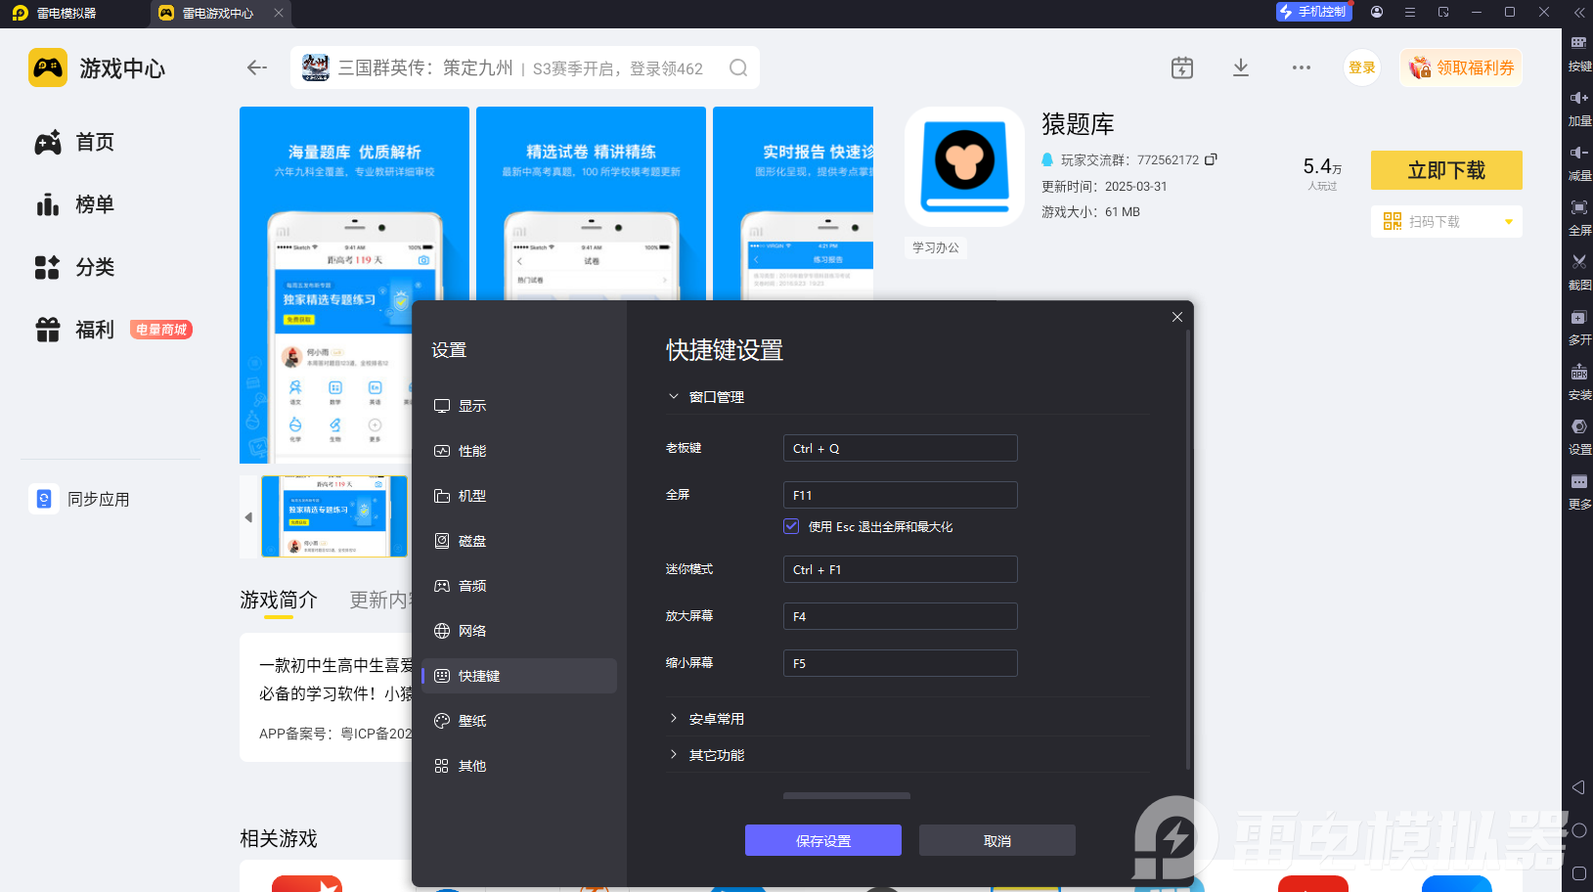Click the search magnifier icon

click(x=738, y=67)
